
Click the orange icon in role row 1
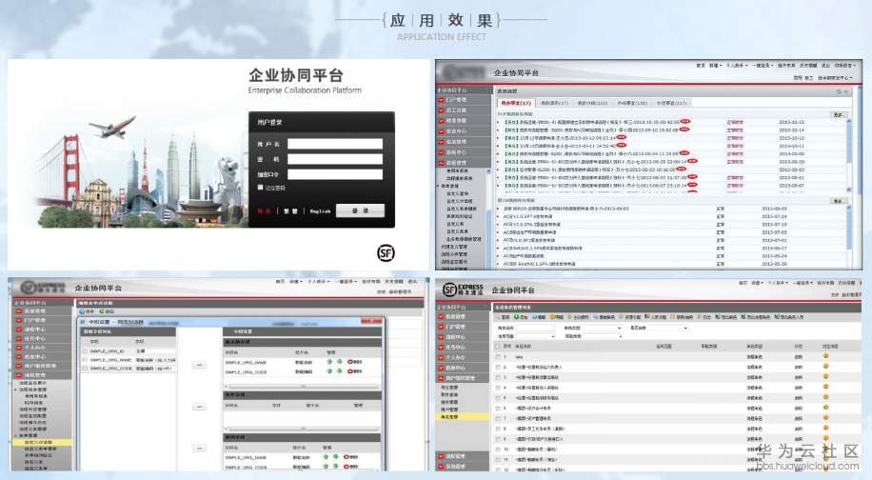826,356
